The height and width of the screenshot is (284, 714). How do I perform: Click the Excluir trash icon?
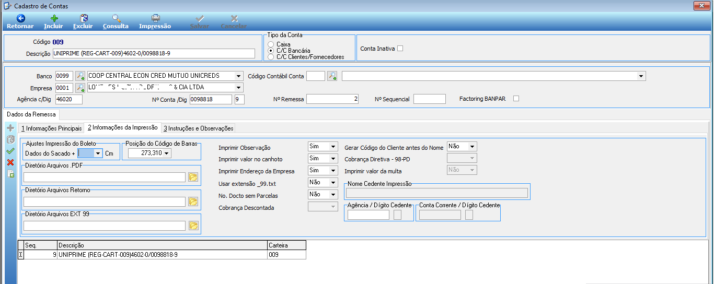click(83, 18)
